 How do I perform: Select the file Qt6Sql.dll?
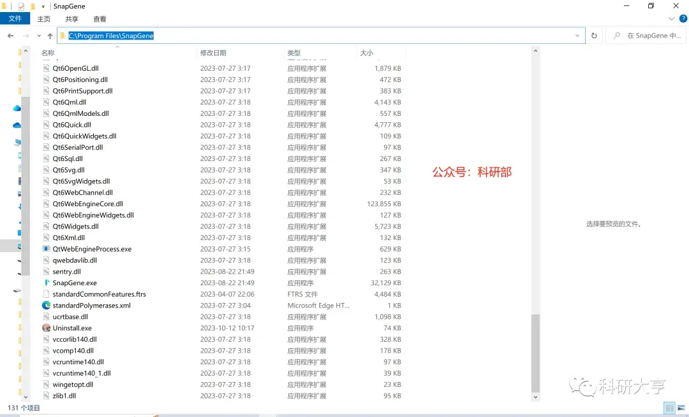coord(68,159)
